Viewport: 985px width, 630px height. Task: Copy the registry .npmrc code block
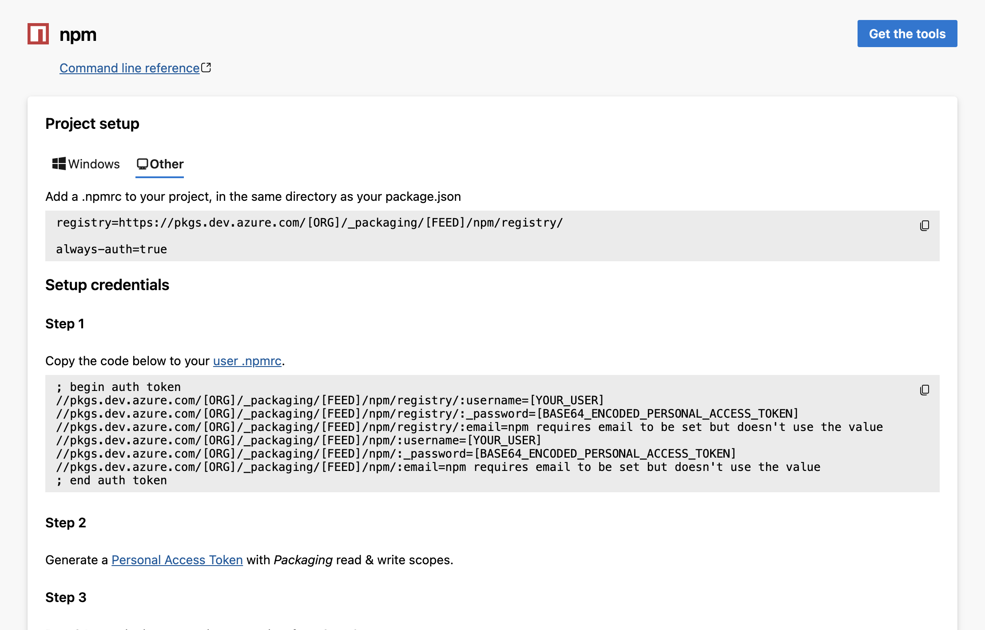coord(924,226)
